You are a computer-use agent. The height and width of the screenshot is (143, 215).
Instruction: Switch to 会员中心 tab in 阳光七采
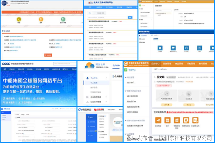(116, 66)
